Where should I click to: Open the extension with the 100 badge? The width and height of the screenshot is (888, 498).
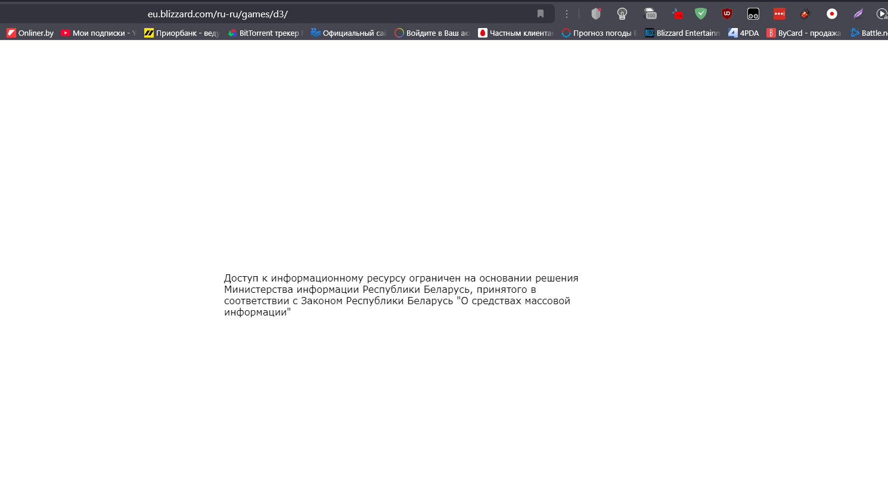click(x=650, y=14)
